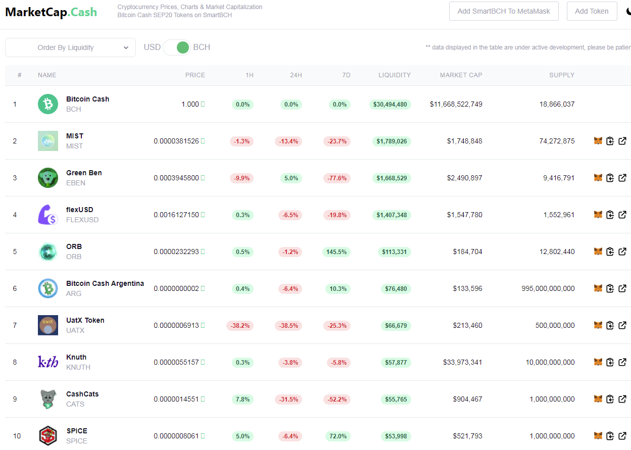Click the dark mode moon icon
The image size is (631, 450).
pos(628,11)
